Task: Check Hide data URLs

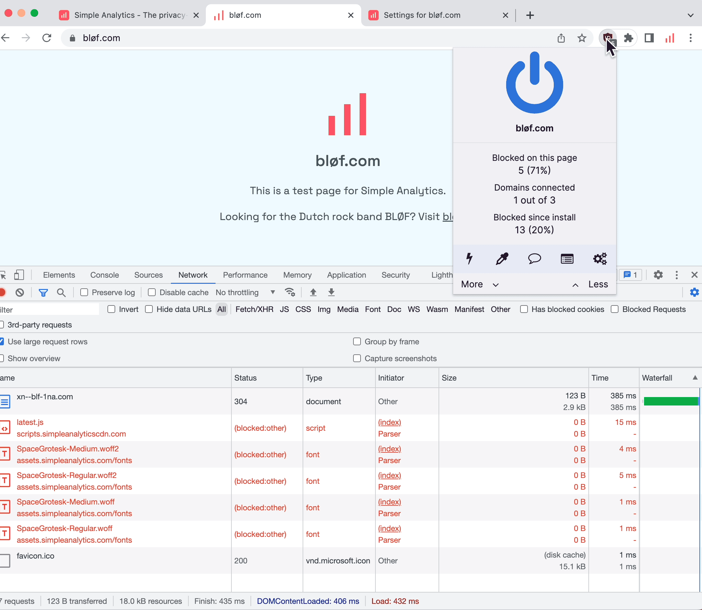Action: coord(149,309)
